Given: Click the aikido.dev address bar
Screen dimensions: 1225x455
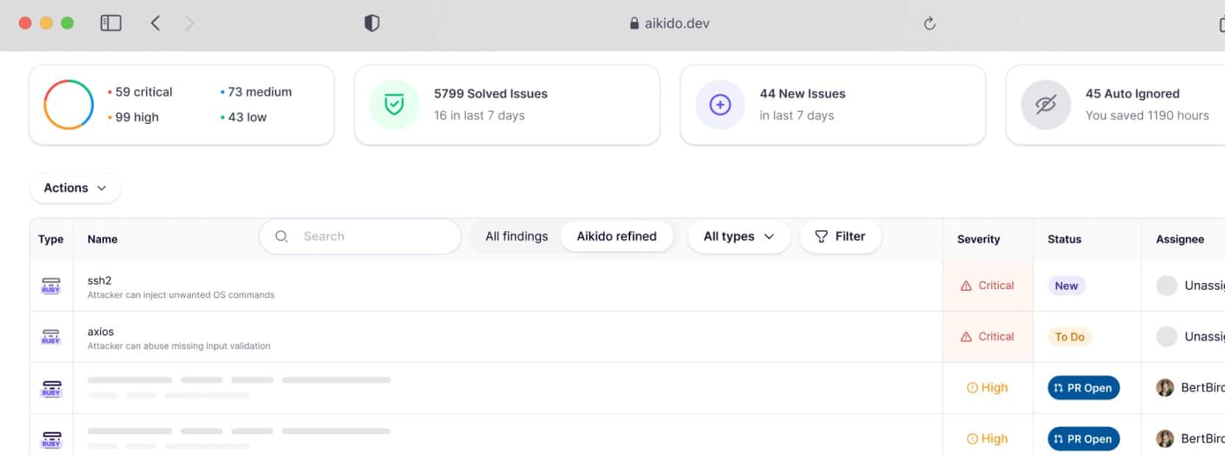Looking at the screenshot, I should (x=669, y=24).
